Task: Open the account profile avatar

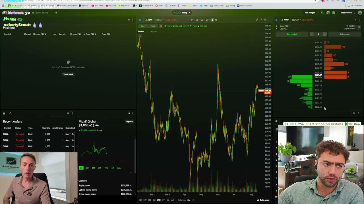Action: click(360, 13)
